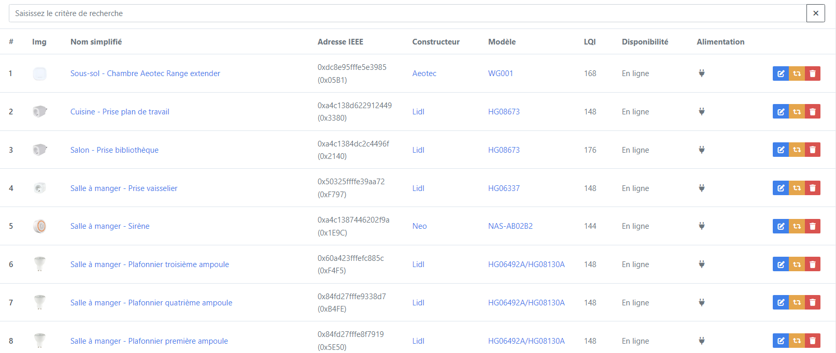Clear the search field with X button

point(815,13)
